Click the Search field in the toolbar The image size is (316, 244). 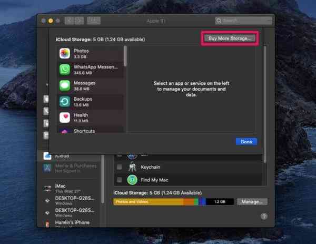tap(244, 21)
